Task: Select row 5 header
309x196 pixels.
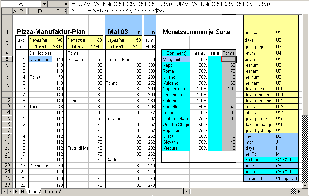Action: pos(7,59)
